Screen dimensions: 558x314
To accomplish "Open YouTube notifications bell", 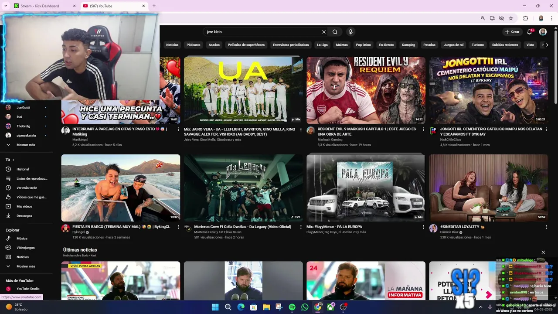I will click(x=530, y=32).
